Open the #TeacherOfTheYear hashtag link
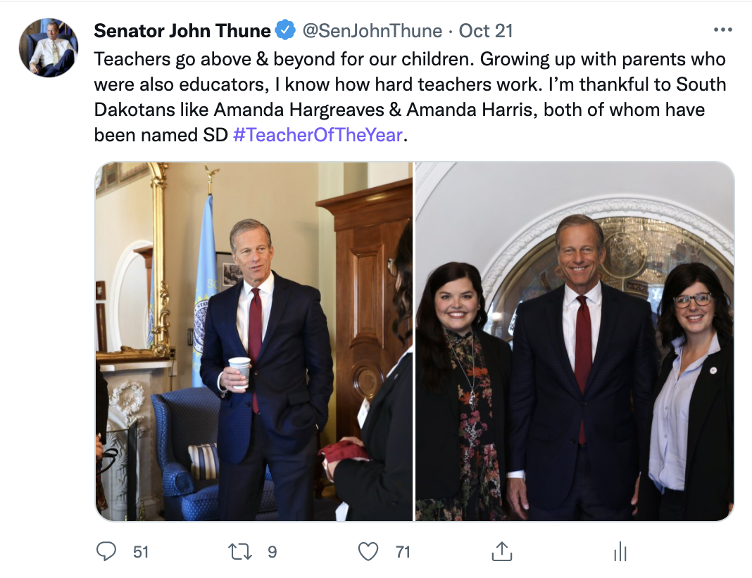Screen dimensions: 752x578 coord(318,135)
